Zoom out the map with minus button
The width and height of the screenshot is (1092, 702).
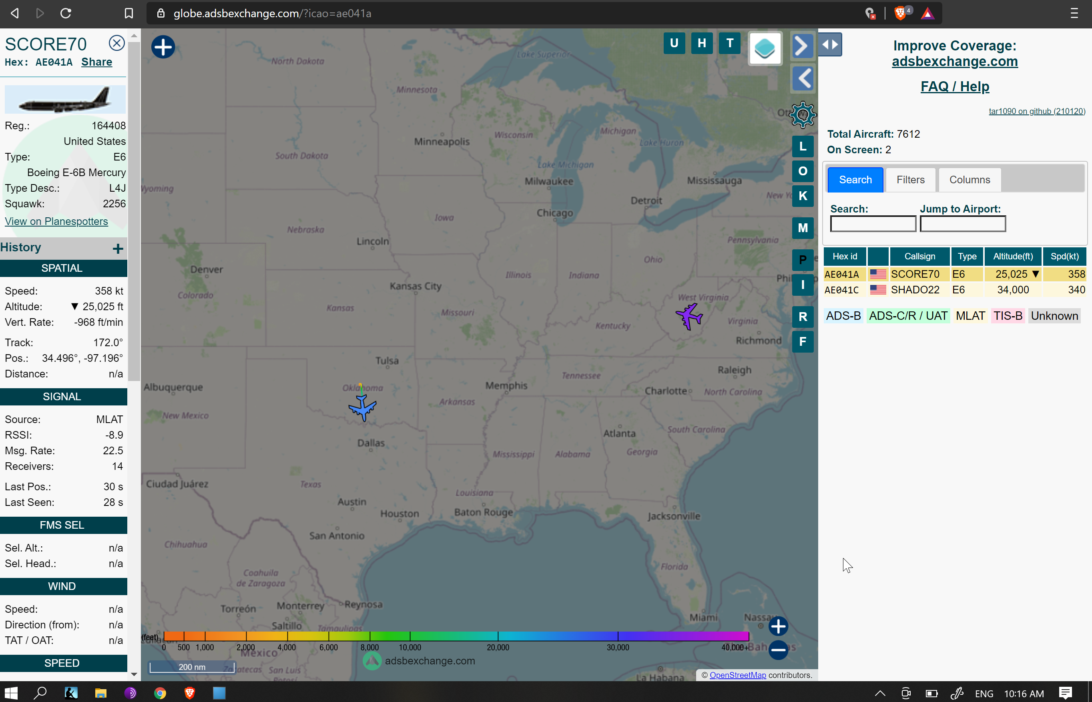pyautogui.click(x=778, y=650)
